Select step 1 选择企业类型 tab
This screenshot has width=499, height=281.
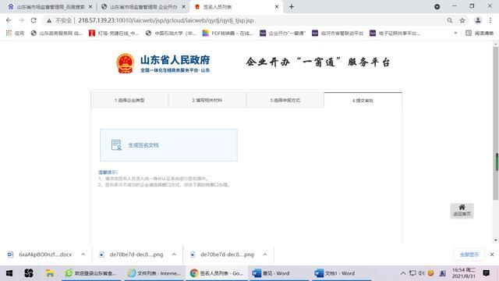click(x=129, y=101)
